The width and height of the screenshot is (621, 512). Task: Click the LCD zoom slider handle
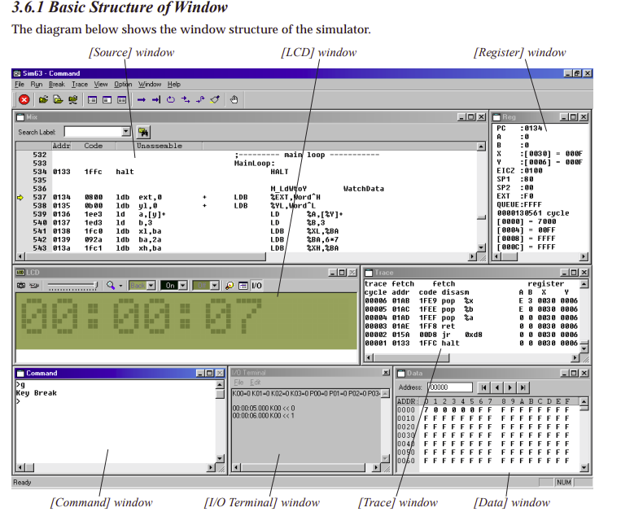point(95,285)
